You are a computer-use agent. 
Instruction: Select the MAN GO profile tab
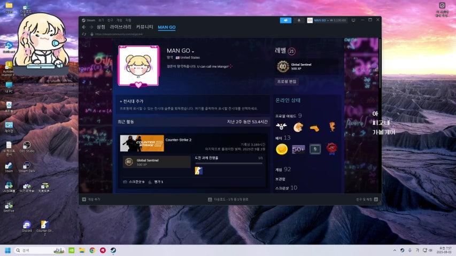pos(167,27)
